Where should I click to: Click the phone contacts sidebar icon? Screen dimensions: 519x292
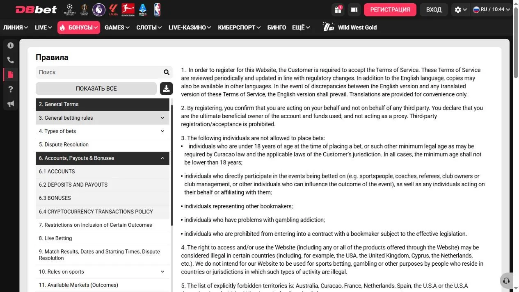11,60
